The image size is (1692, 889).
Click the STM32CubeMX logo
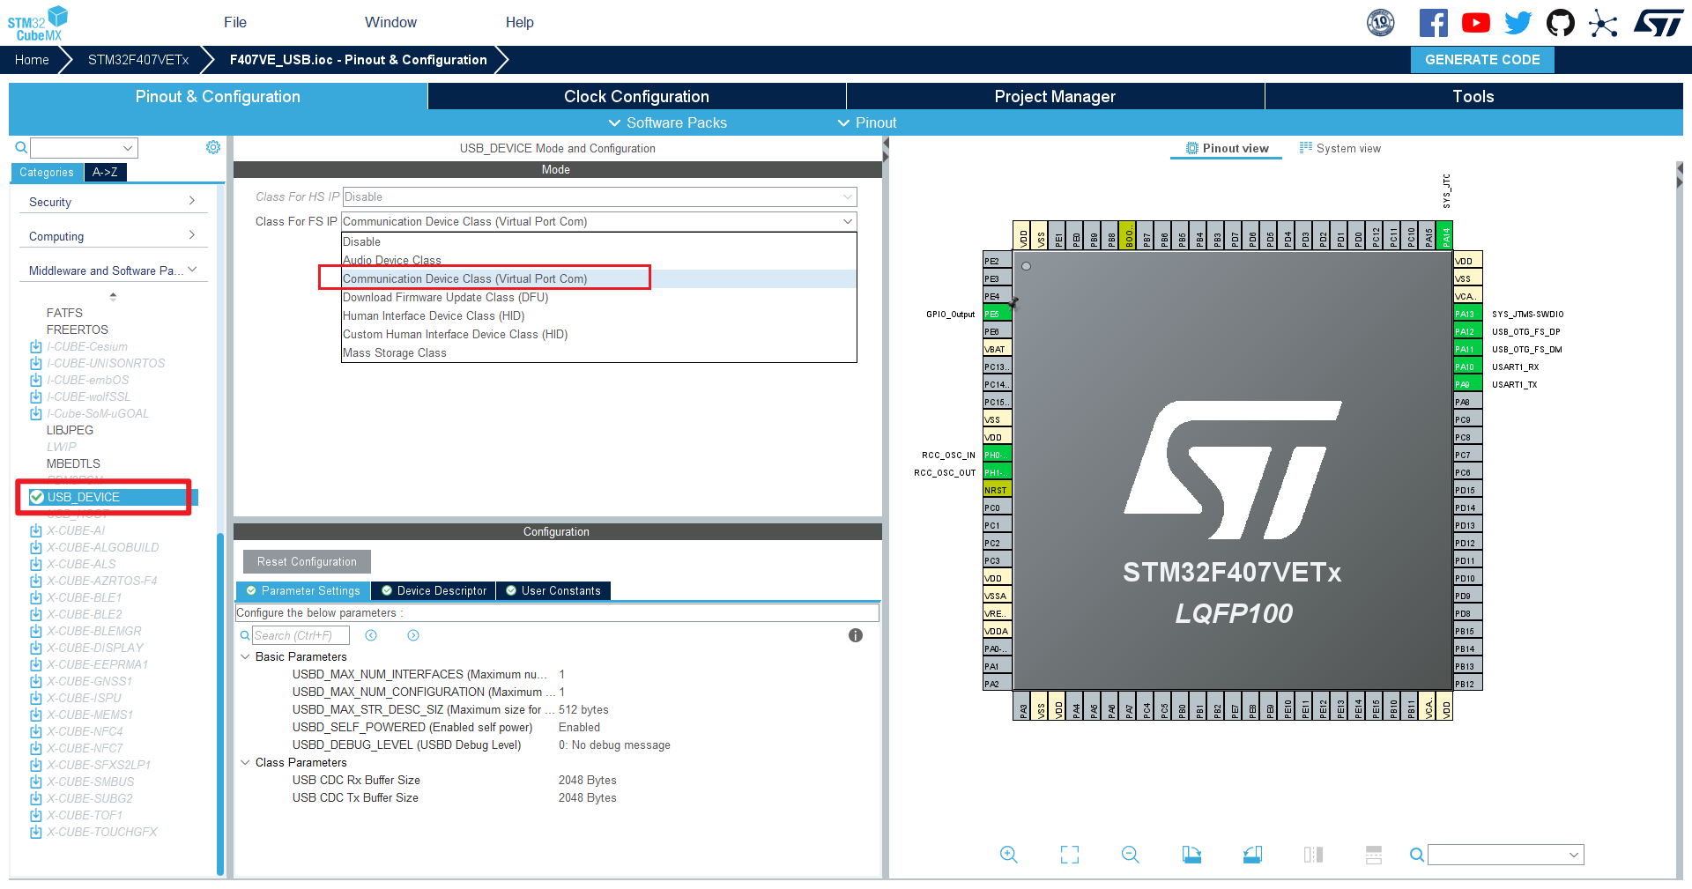tap(38, 24)
